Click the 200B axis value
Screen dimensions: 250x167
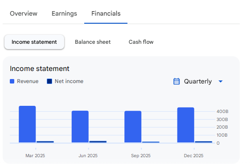pyautogui.click(x=222, y=127)
